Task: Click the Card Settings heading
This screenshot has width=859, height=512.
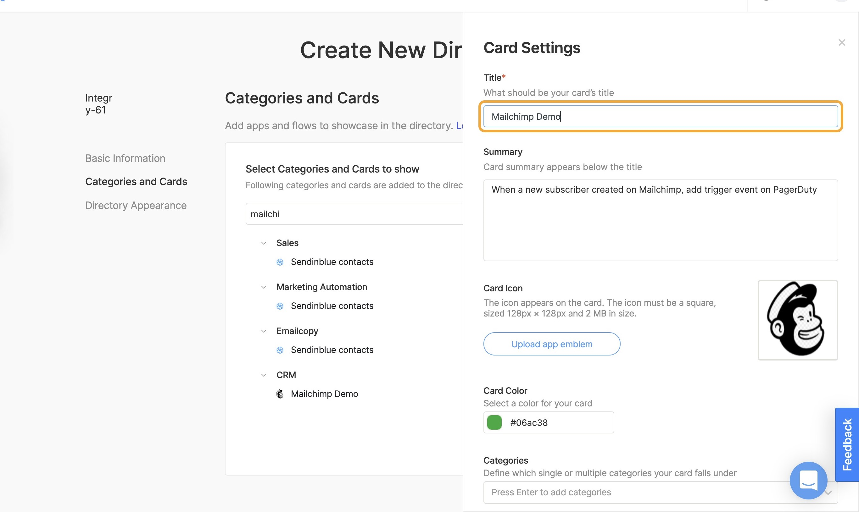Action: (x=532, y=47)
